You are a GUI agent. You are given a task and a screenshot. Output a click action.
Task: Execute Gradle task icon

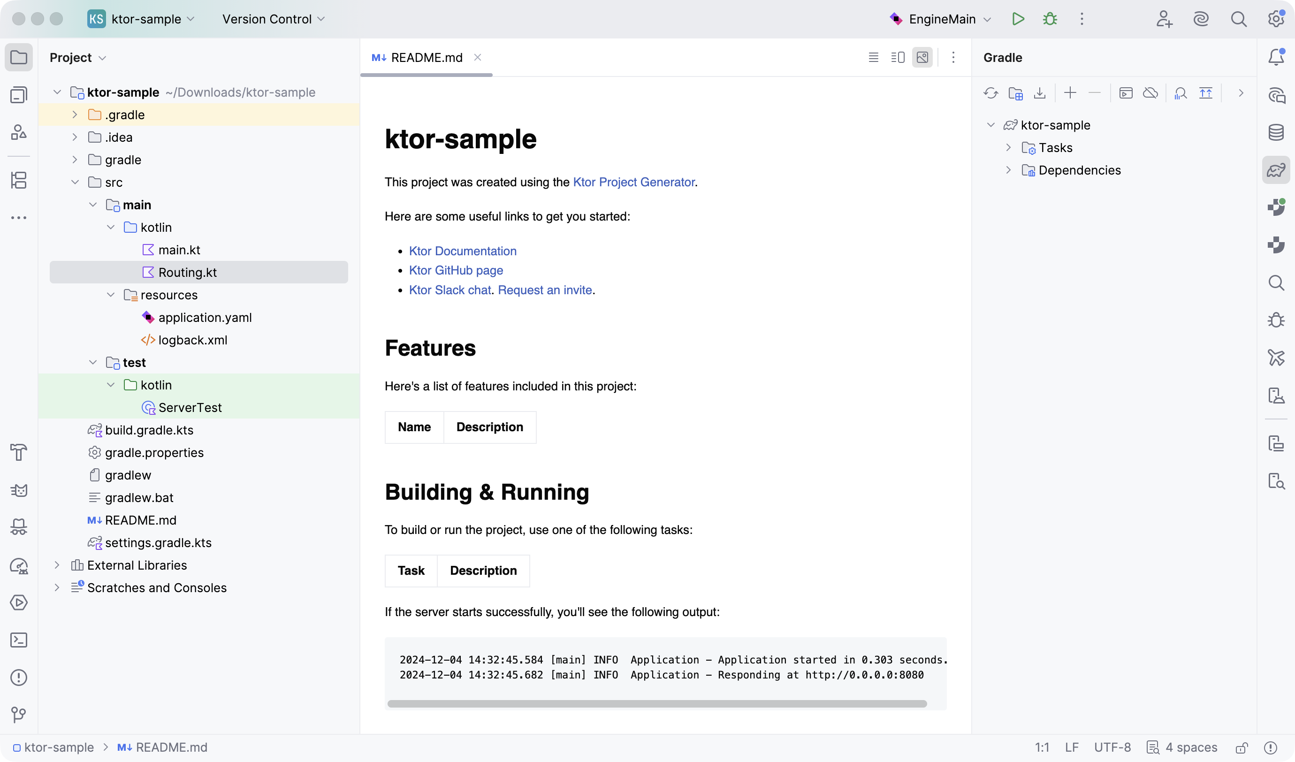pos(1126,93)
